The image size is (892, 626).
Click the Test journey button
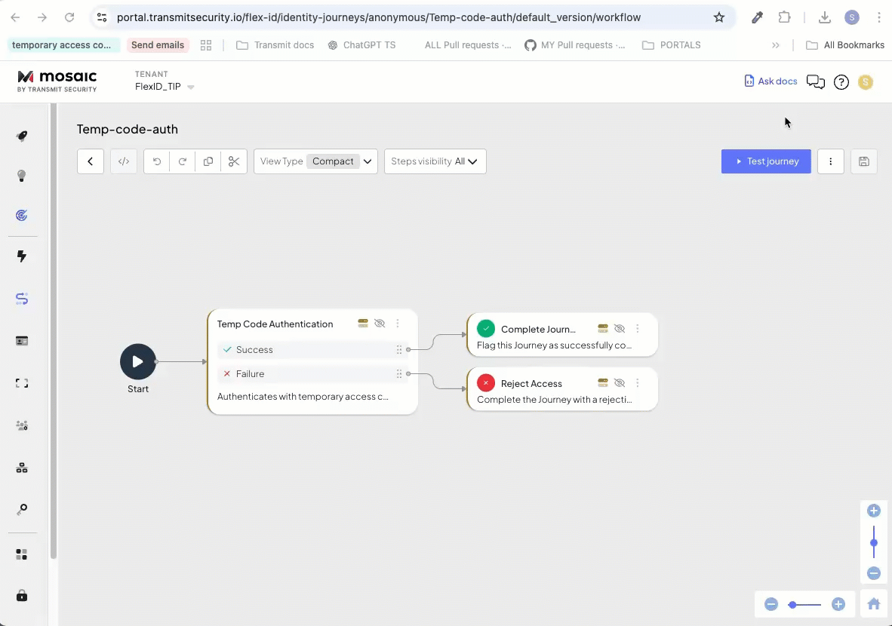[x=766, y=161]
